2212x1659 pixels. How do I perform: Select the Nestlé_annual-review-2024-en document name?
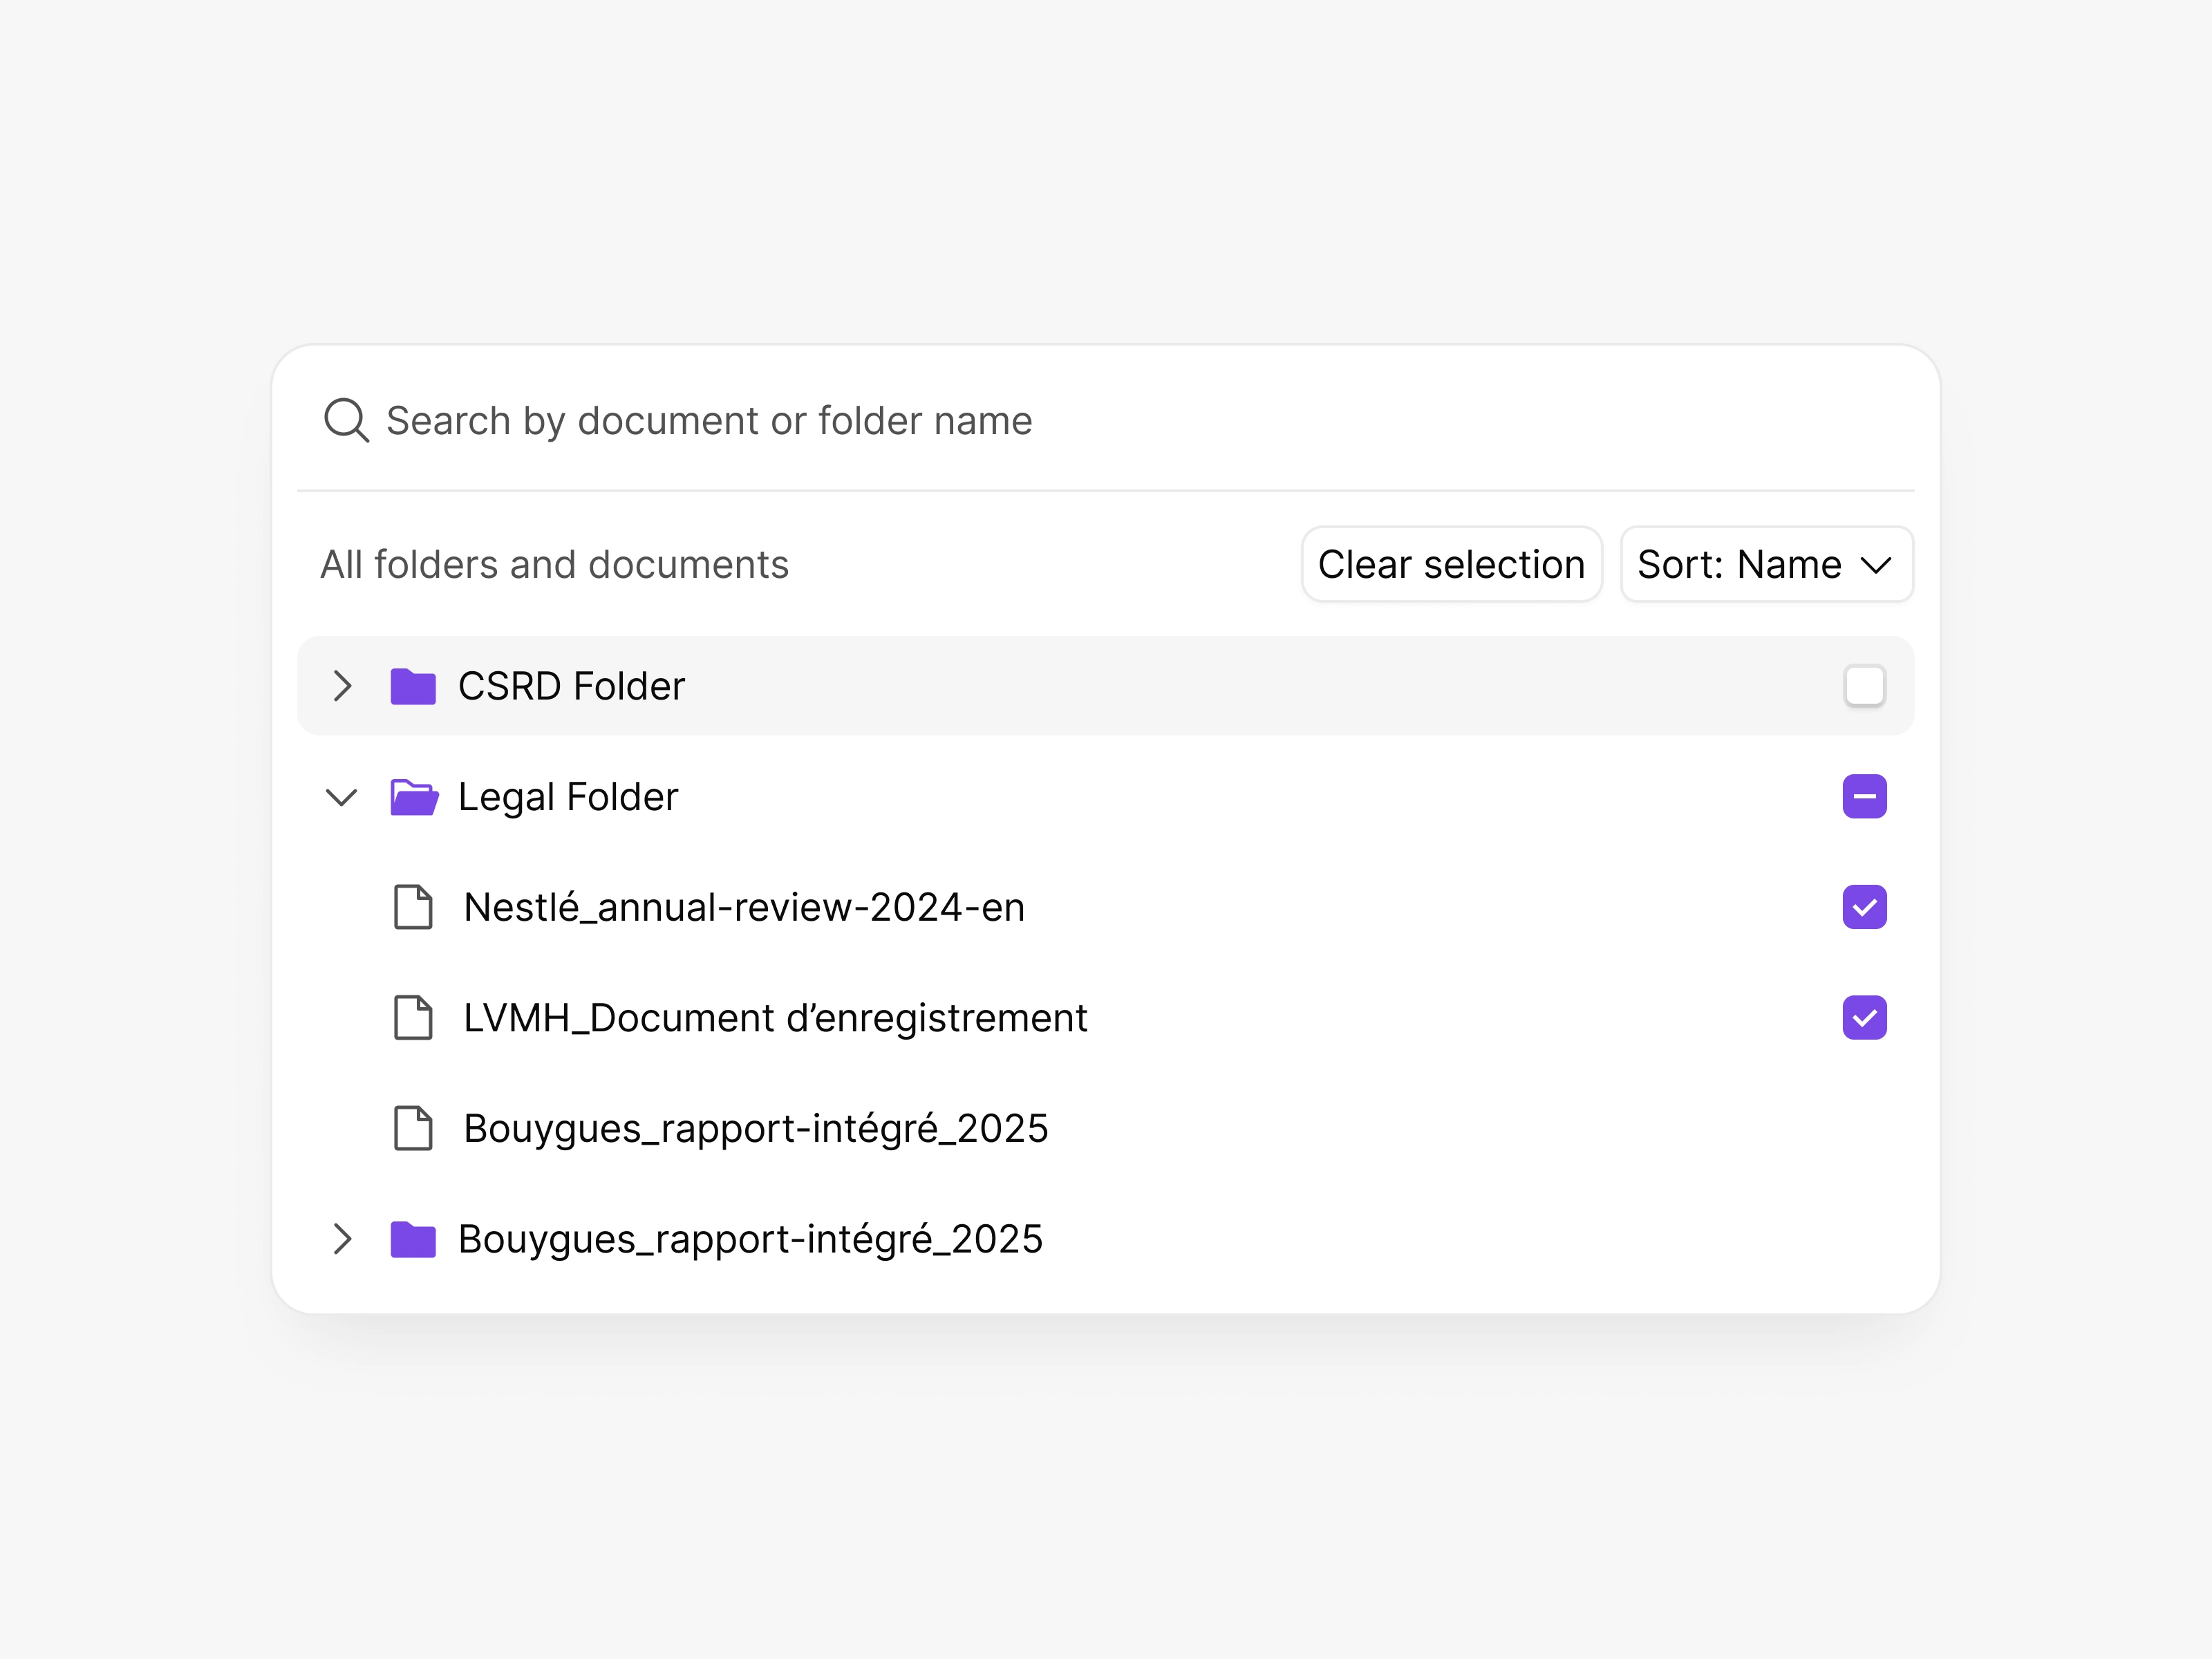(744, 907)
